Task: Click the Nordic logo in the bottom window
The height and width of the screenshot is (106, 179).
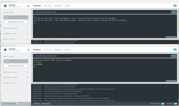Action: point(175,50)
